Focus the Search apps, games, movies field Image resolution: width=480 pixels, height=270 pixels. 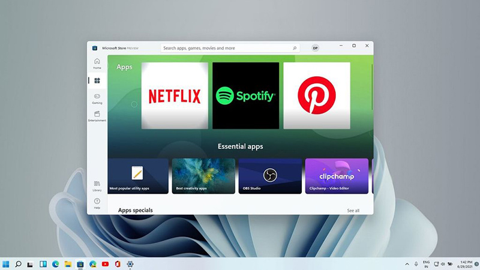click(230, 48)
